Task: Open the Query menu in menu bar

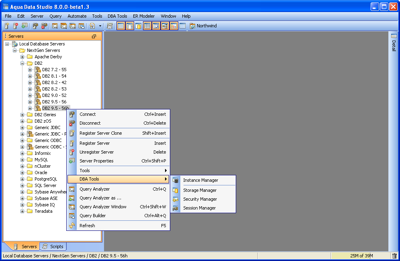Action: point(55,16)
